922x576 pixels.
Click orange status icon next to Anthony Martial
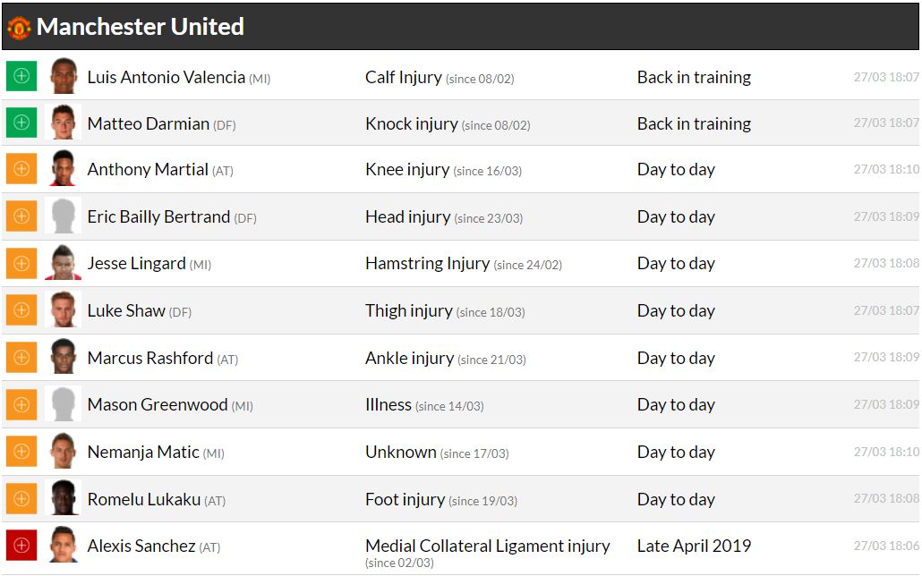21,169
